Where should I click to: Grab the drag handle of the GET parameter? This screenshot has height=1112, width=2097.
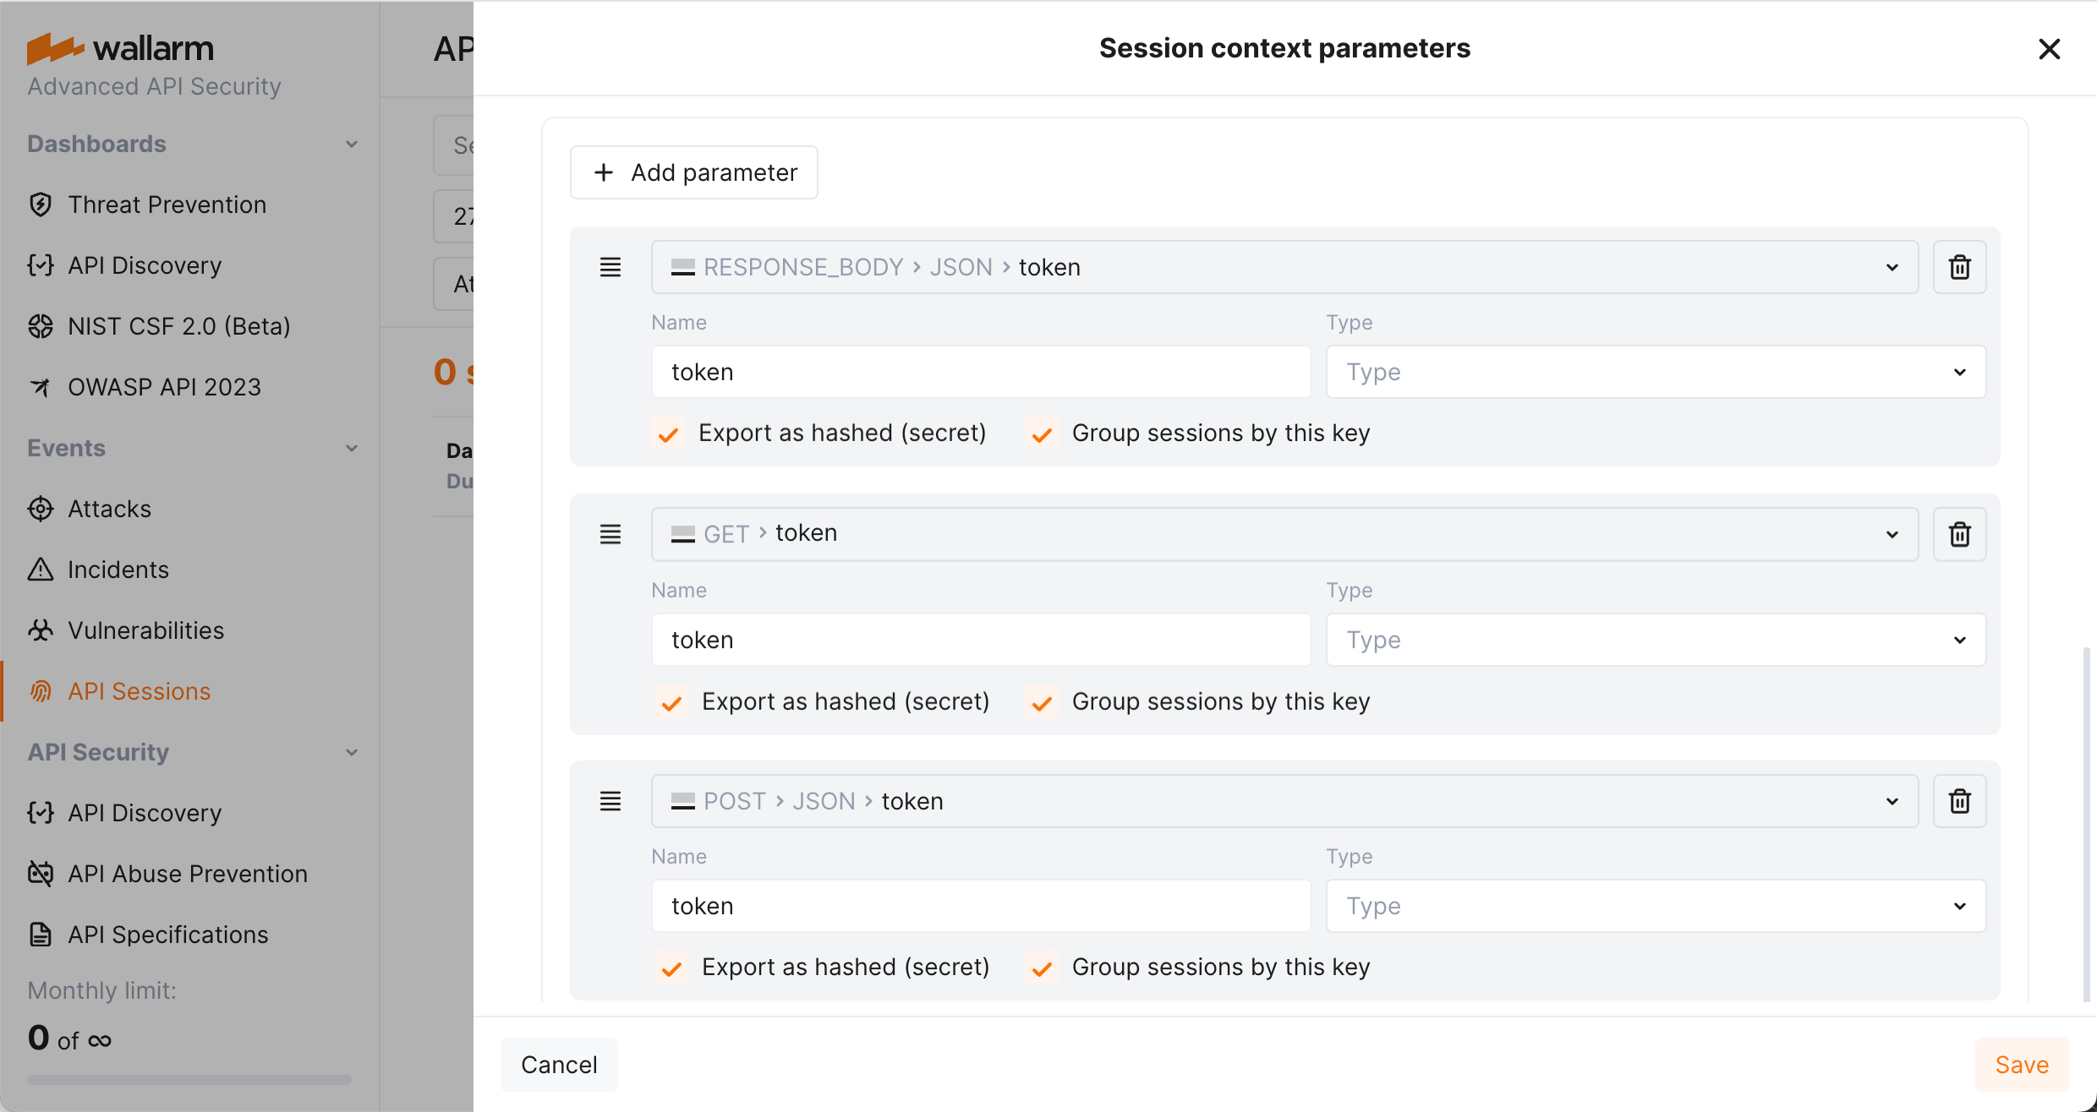point(610,533)
